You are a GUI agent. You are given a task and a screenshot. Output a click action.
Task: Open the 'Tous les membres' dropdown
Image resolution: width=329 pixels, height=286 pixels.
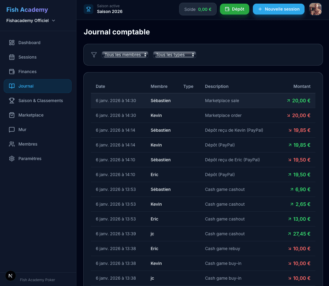point(125,55)
